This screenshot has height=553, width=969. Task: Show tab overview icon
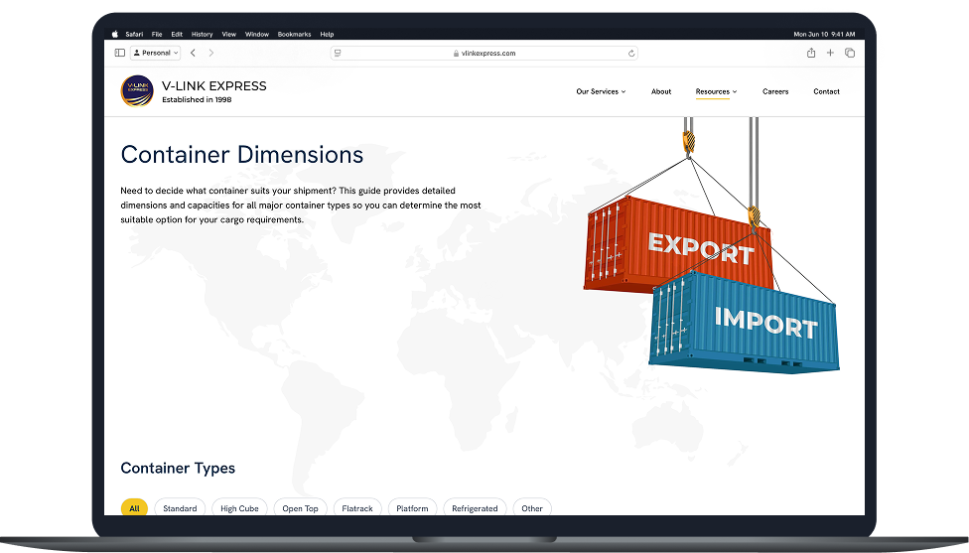click(x=850, y=53)
